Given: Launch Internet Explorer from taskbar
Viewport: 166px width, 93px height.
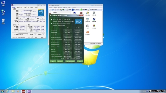Looking at the screenshot, I should pyautogui.click(x=8, y=91).
